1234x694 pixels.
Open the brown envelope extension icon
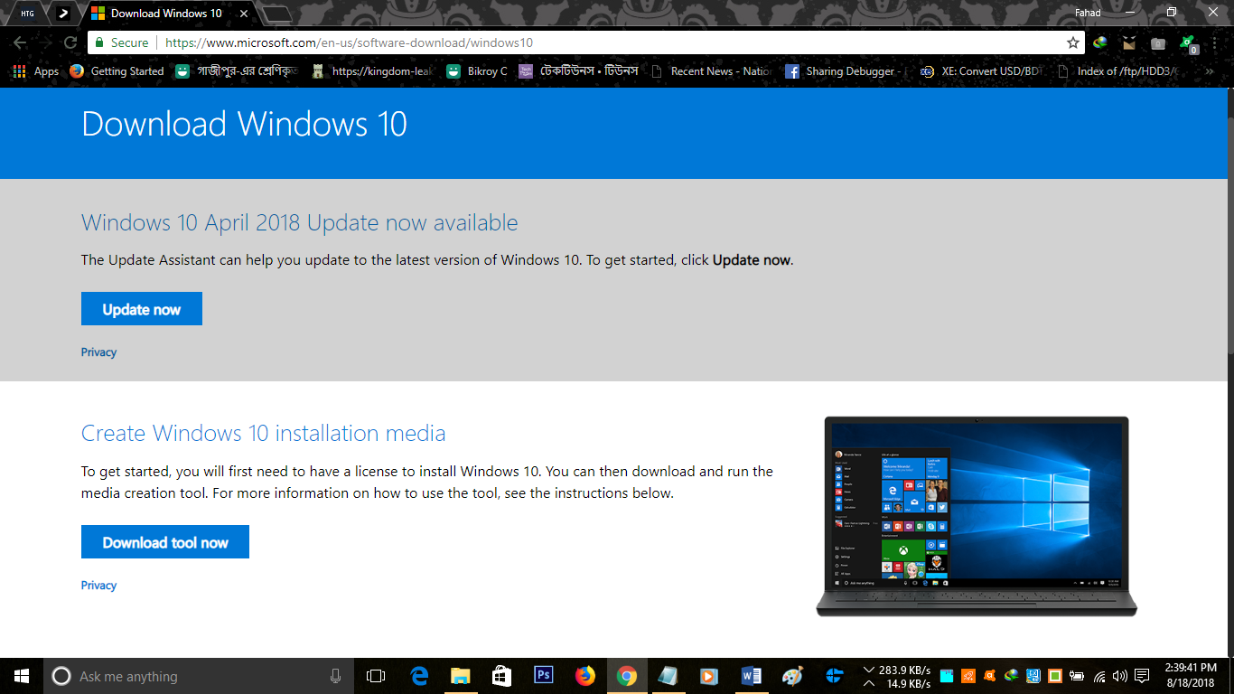point(1129,42)
